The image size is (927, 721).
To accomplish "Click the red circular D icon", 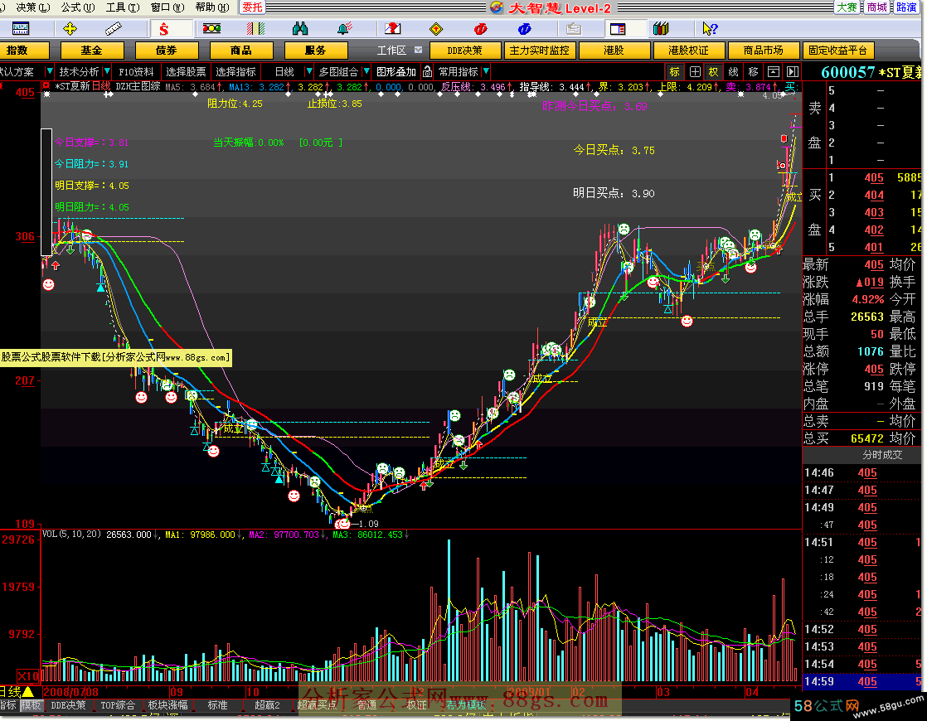I will click(481, 28).
